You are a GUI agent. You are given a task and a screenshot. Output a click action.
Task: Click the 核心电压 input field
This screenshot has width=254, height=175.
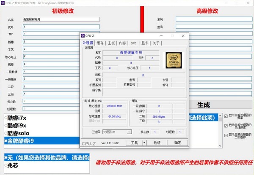click(51, 57)
